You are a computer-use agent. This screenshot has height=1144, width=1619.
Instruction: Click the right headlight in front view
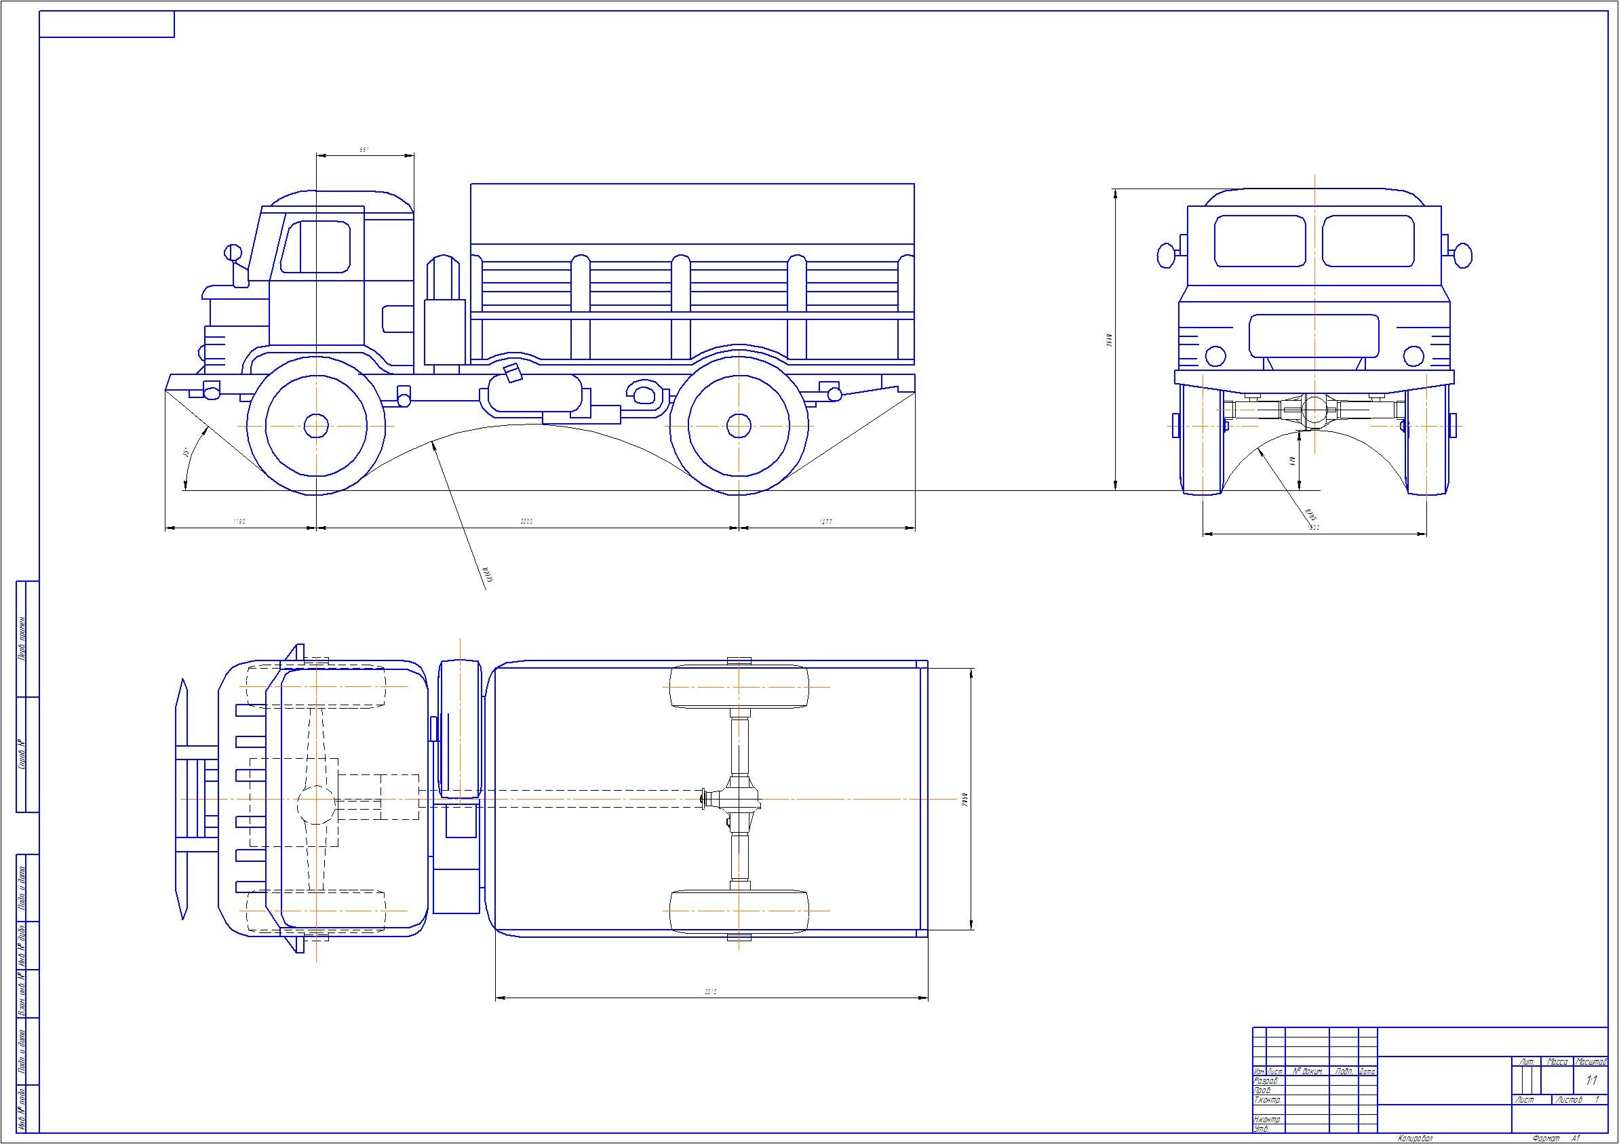[1413, 356]
